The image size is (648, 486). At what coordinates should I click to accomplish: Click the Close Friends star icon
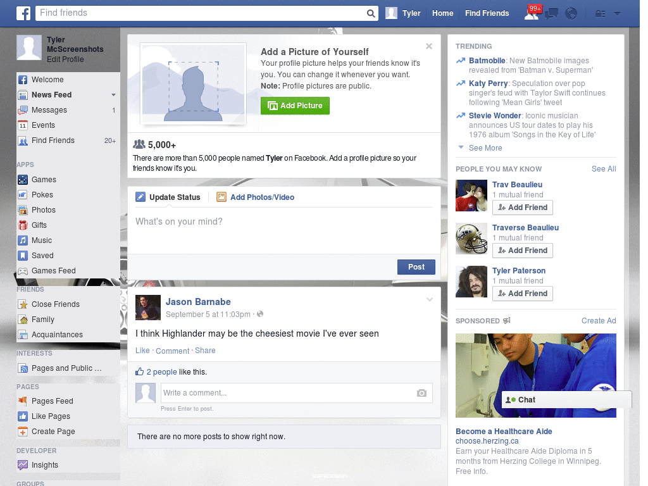click(x=23, y=304)
